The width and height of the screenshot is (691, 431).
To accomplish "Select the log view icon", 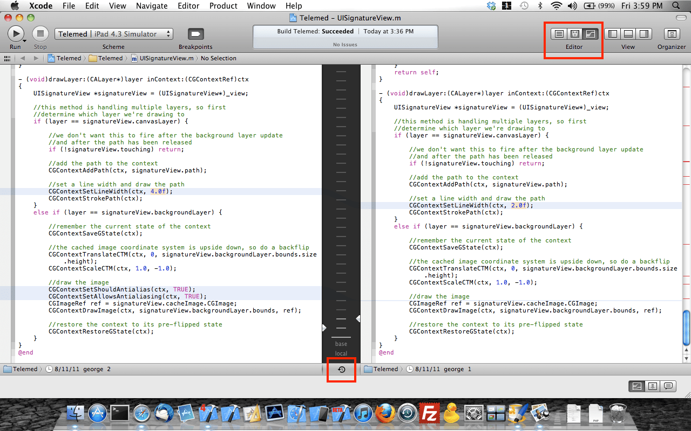I will click(x=667, y=386).
